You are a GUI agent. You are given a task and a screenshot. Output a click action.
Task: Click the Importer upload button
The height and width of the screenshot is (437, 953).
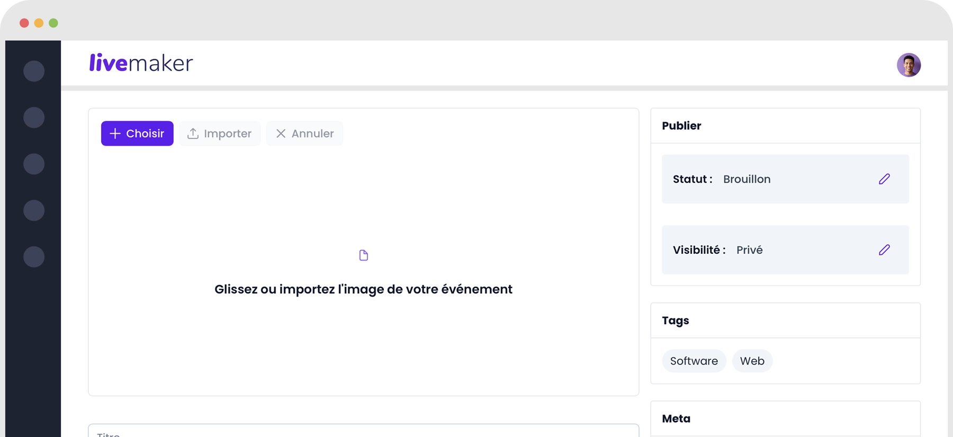(220, 133)
